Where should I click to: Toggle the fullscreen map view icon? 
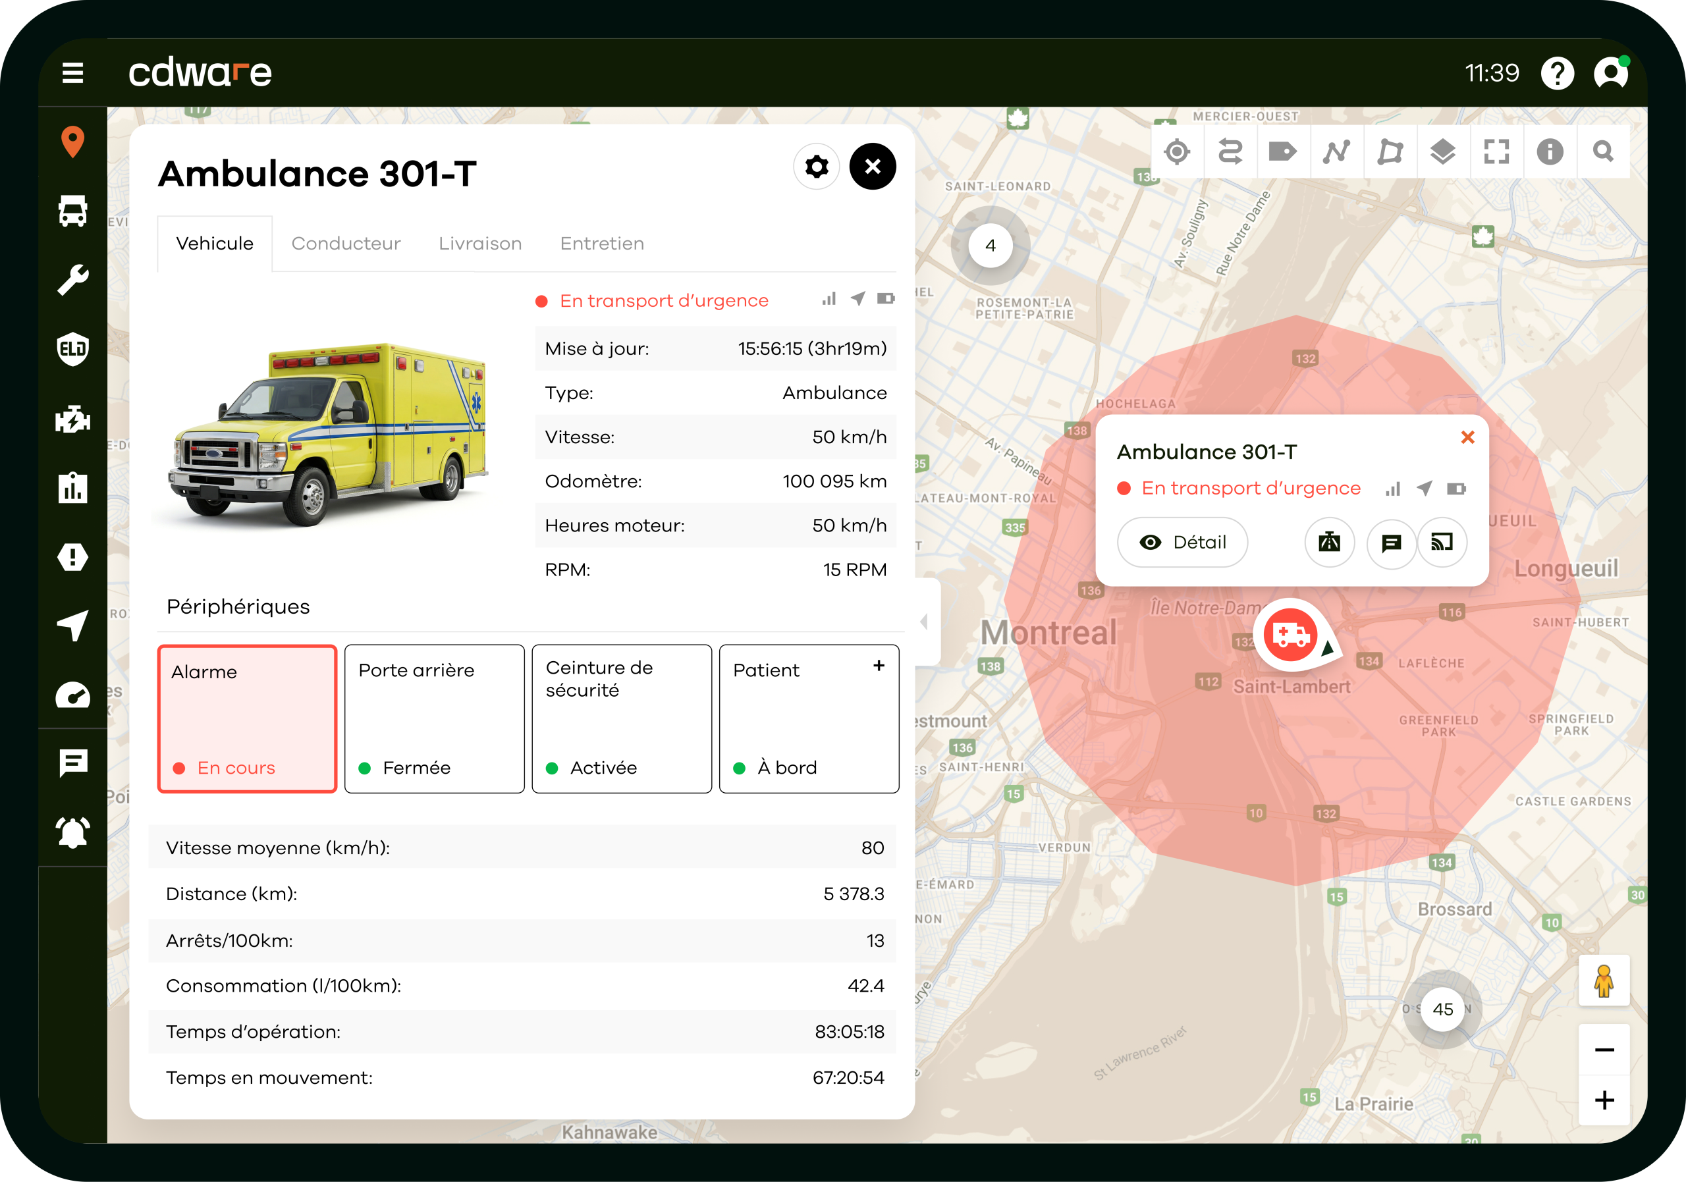pos(1496,152)
